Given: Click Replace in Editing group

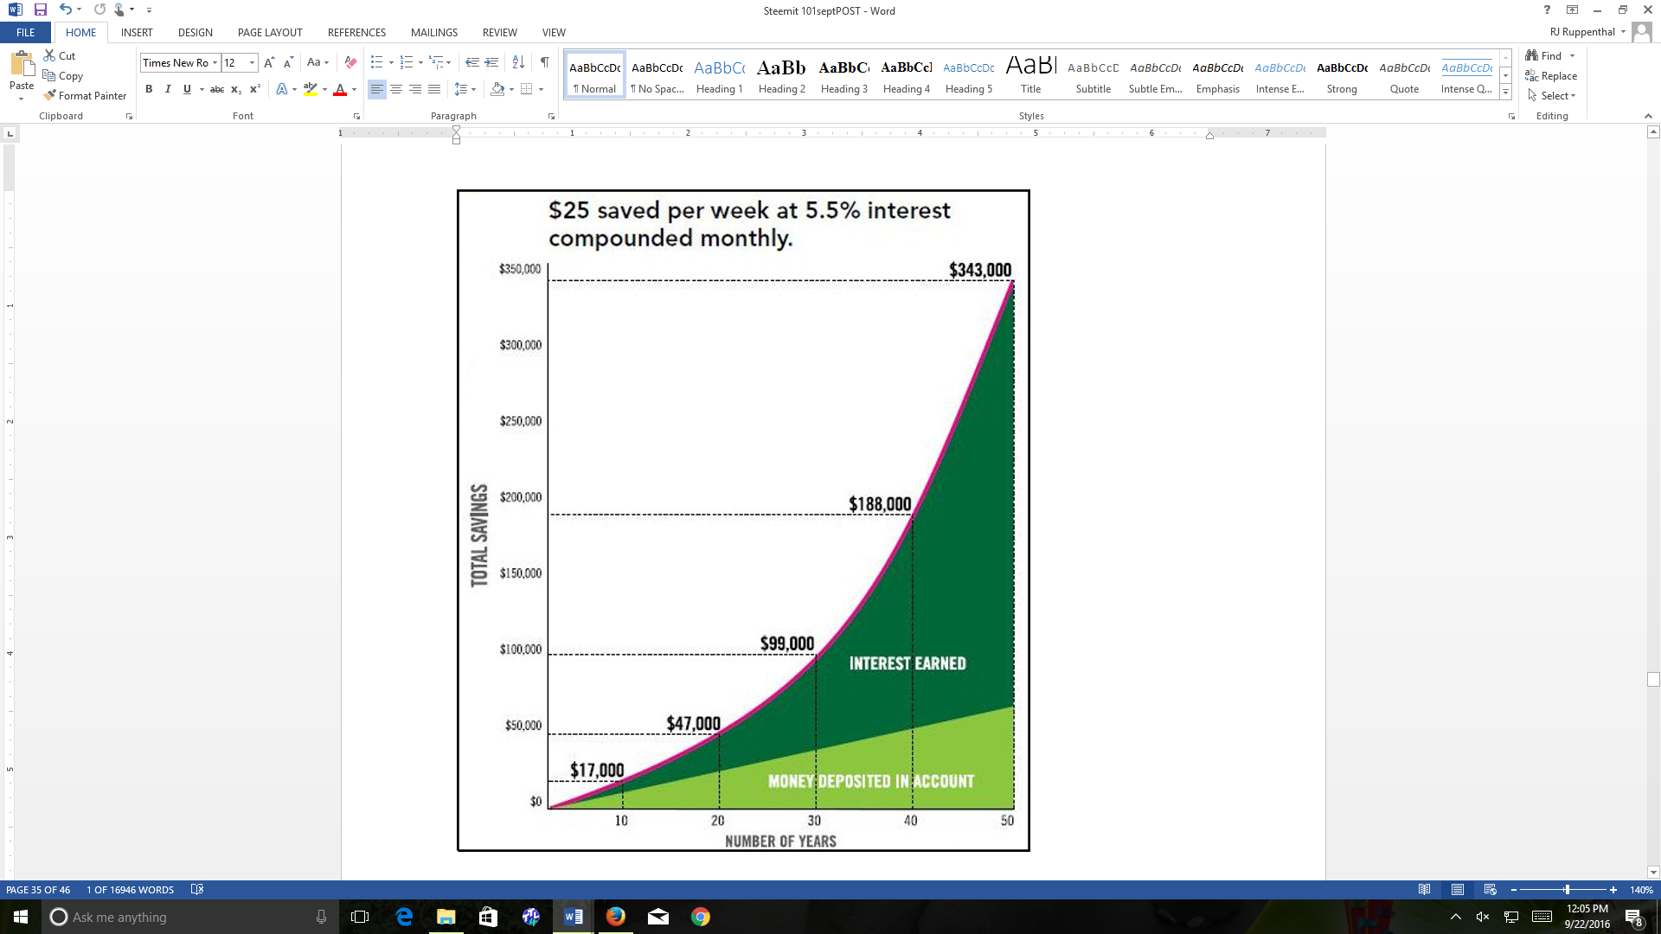Looking at the screenshot, I should pyautogui.click(x=1551, y=75).
